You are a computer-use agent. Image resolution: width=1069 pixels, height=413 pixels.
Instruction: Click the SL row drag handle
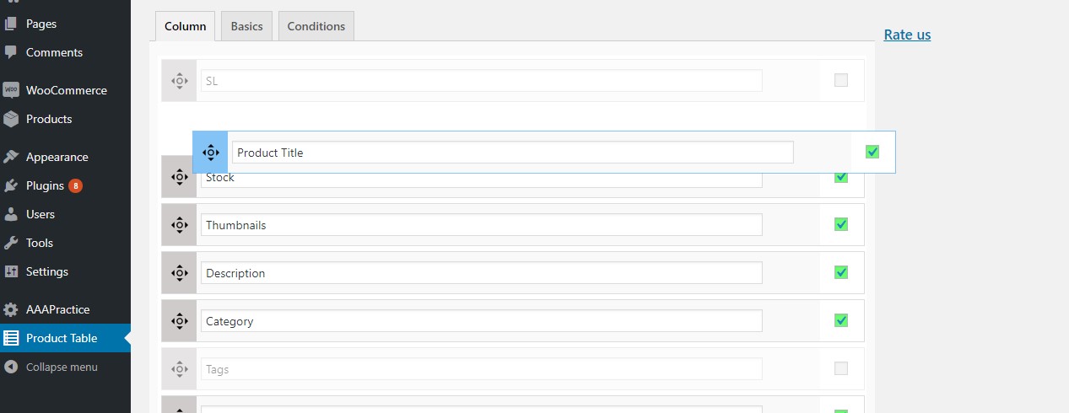pyautogui.click(x=179, y=81)
